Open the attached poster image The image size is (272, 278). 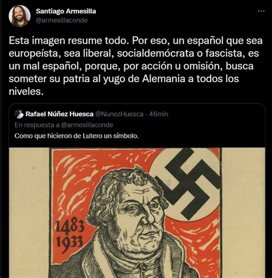(x=137, y=213)
